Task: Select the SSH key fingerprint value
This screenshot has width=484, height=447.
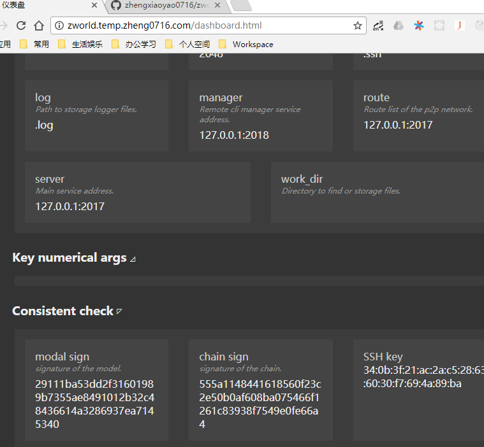Action: [423, 377]
